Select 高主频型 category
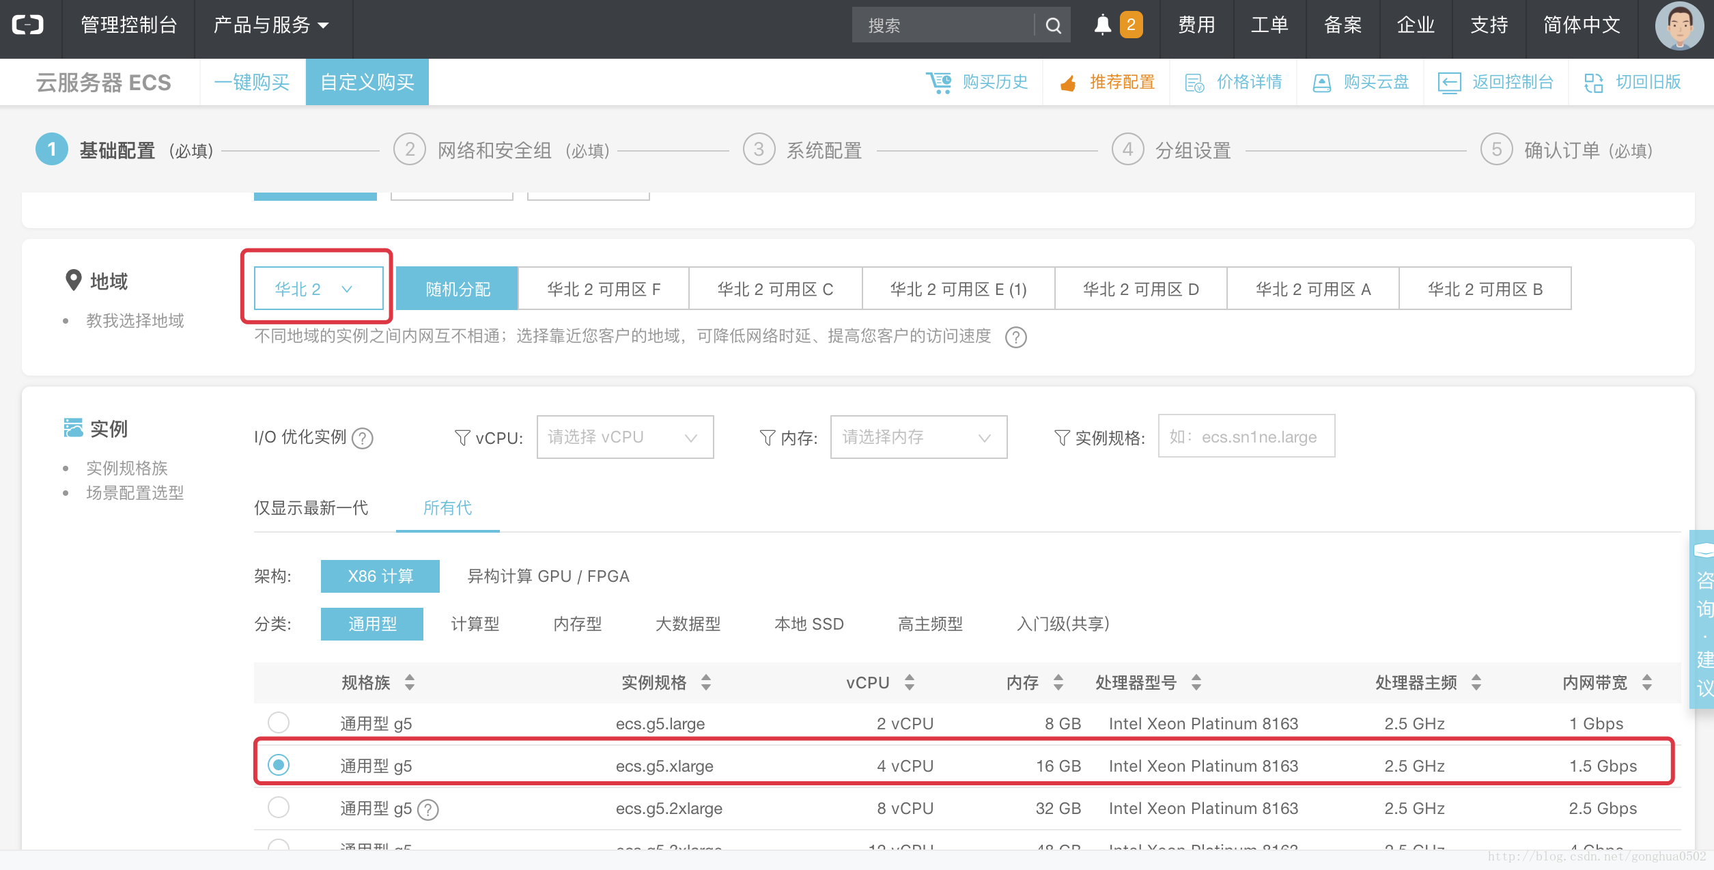 pyautogui.click(x=930, y=624)
